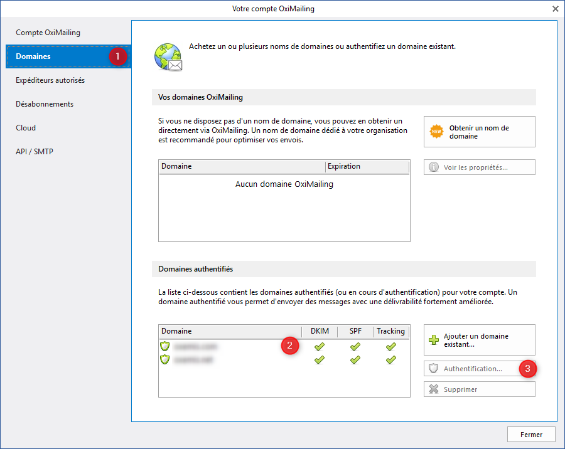This screenshot has width=565, height=449.
Task: Click first row SPF checkmark
Action: coord(355,346)
